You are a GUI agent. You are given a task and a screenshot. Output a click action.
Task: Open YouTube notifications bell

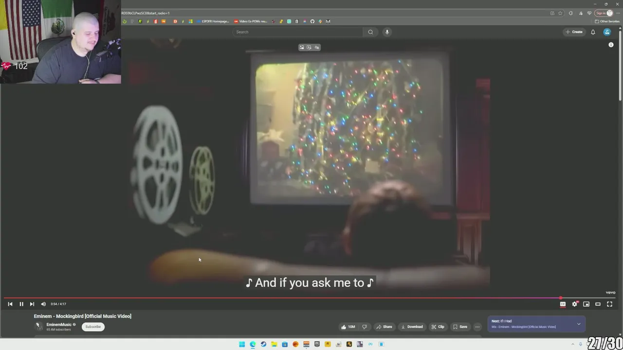pos(593,32)
